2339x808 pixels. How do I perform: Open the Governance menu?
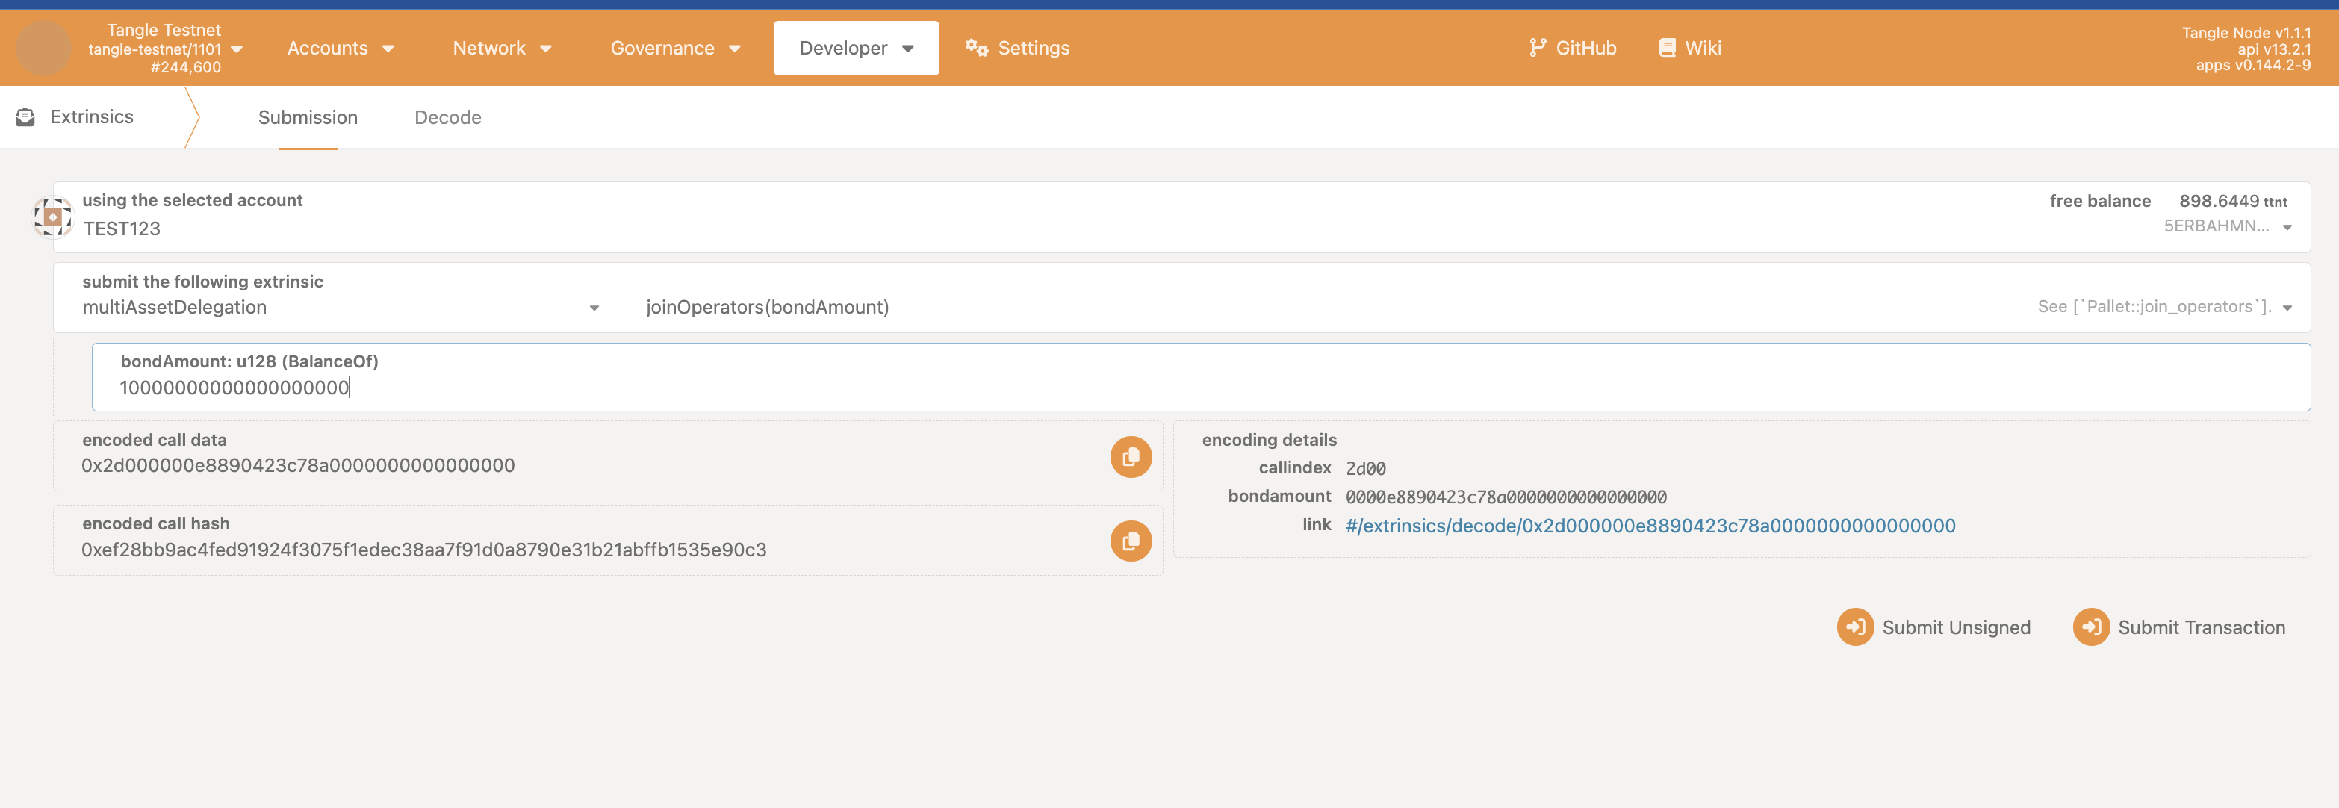tap(674, 48)
